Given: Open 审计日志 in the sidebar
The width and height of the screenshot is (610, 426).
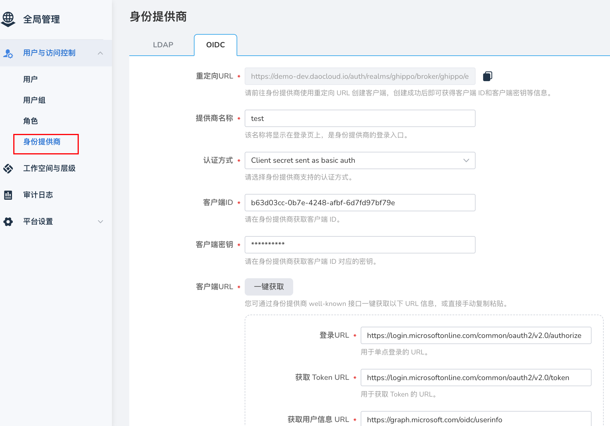Looking at the screenshot, I should pyautogui.click(x=38, y=195).
